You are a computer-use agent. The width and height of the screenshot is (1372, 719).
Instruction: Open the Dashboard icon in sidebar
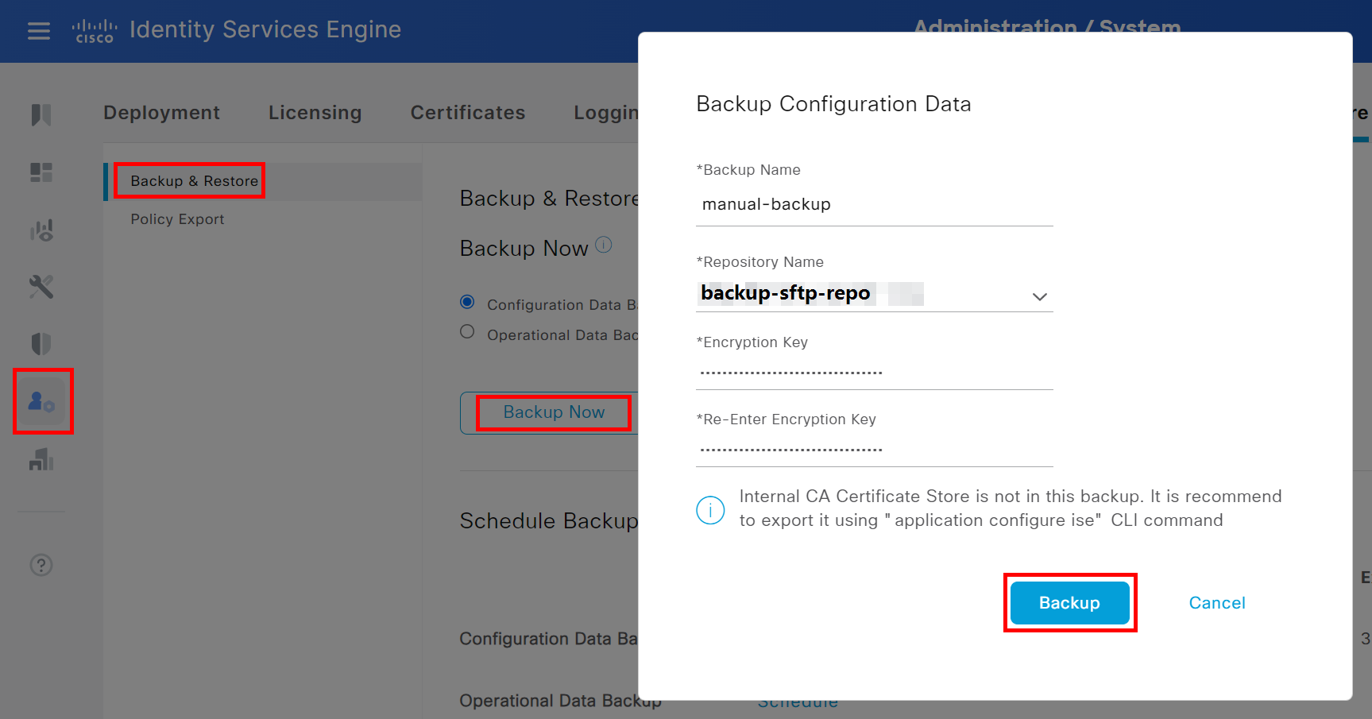41,172
